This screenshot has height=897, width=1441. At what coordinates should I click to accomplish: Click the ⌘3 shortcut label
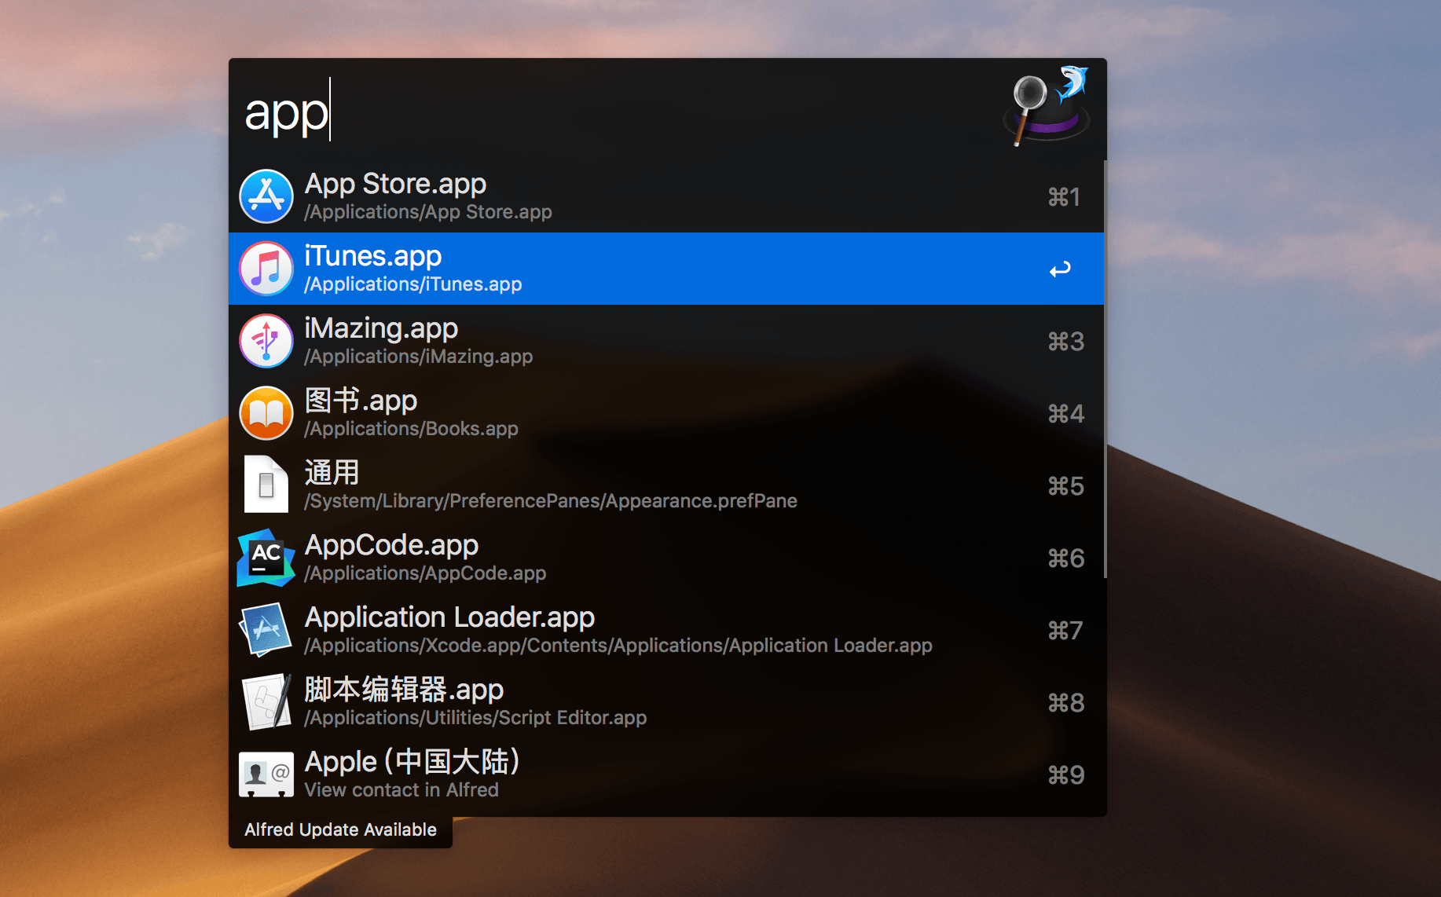coord(1066,342)
